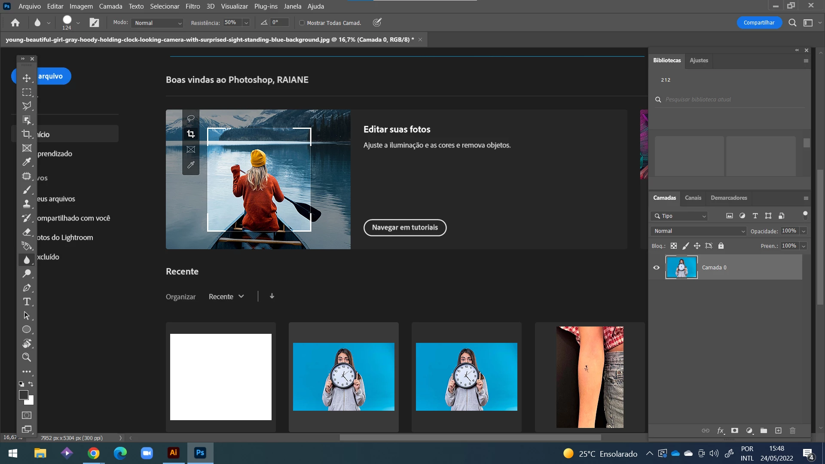
Task: Expand the Recente sort dropdown
Action: (x=226, y=296)
